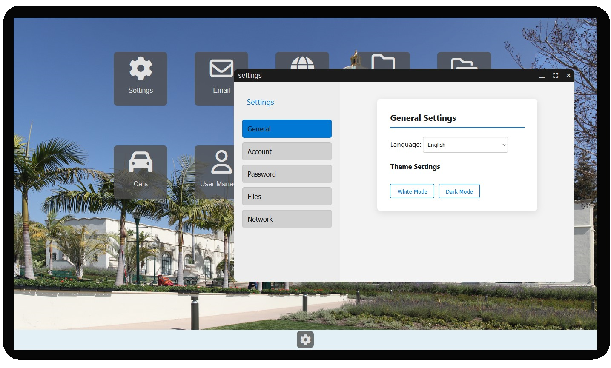Open the folder desktop icon behind settings window
This screenshot has width=611, height=368.
tap(383, 60)
